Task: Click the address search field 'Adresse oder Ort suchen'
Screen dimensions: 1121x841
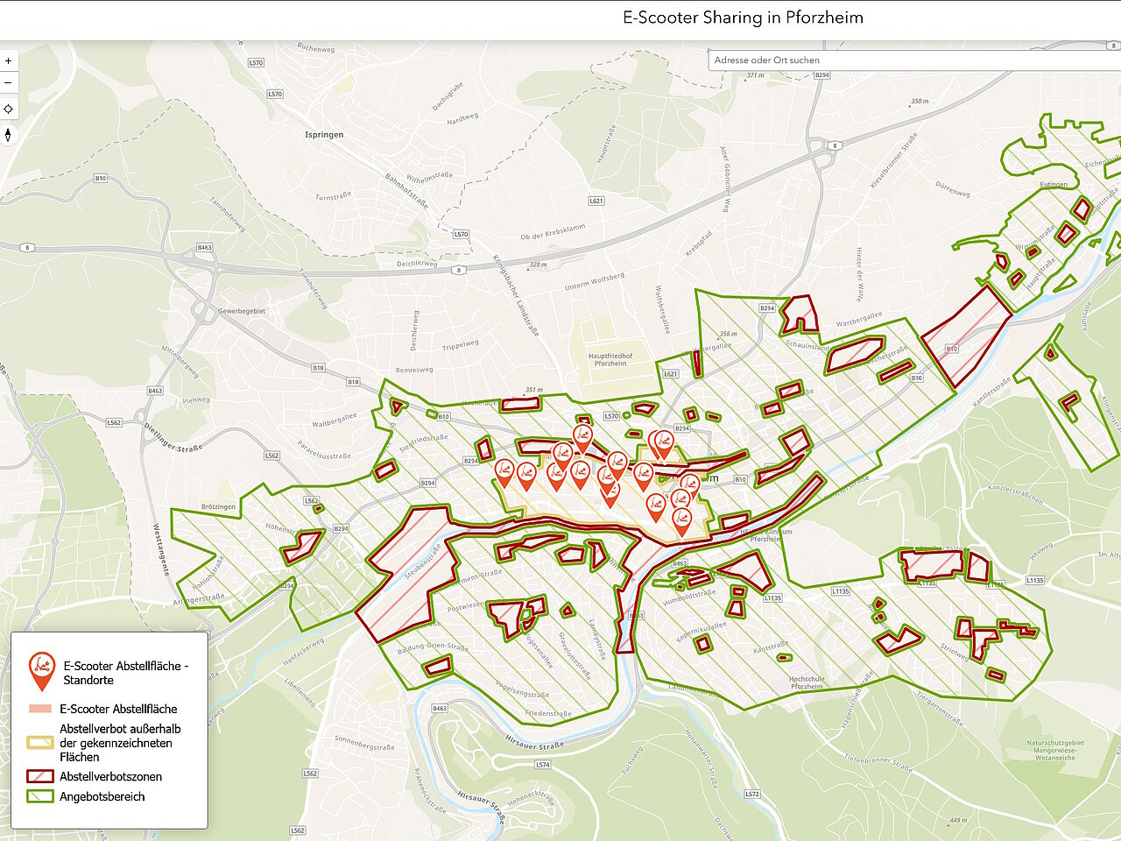Action: [914, 60]
